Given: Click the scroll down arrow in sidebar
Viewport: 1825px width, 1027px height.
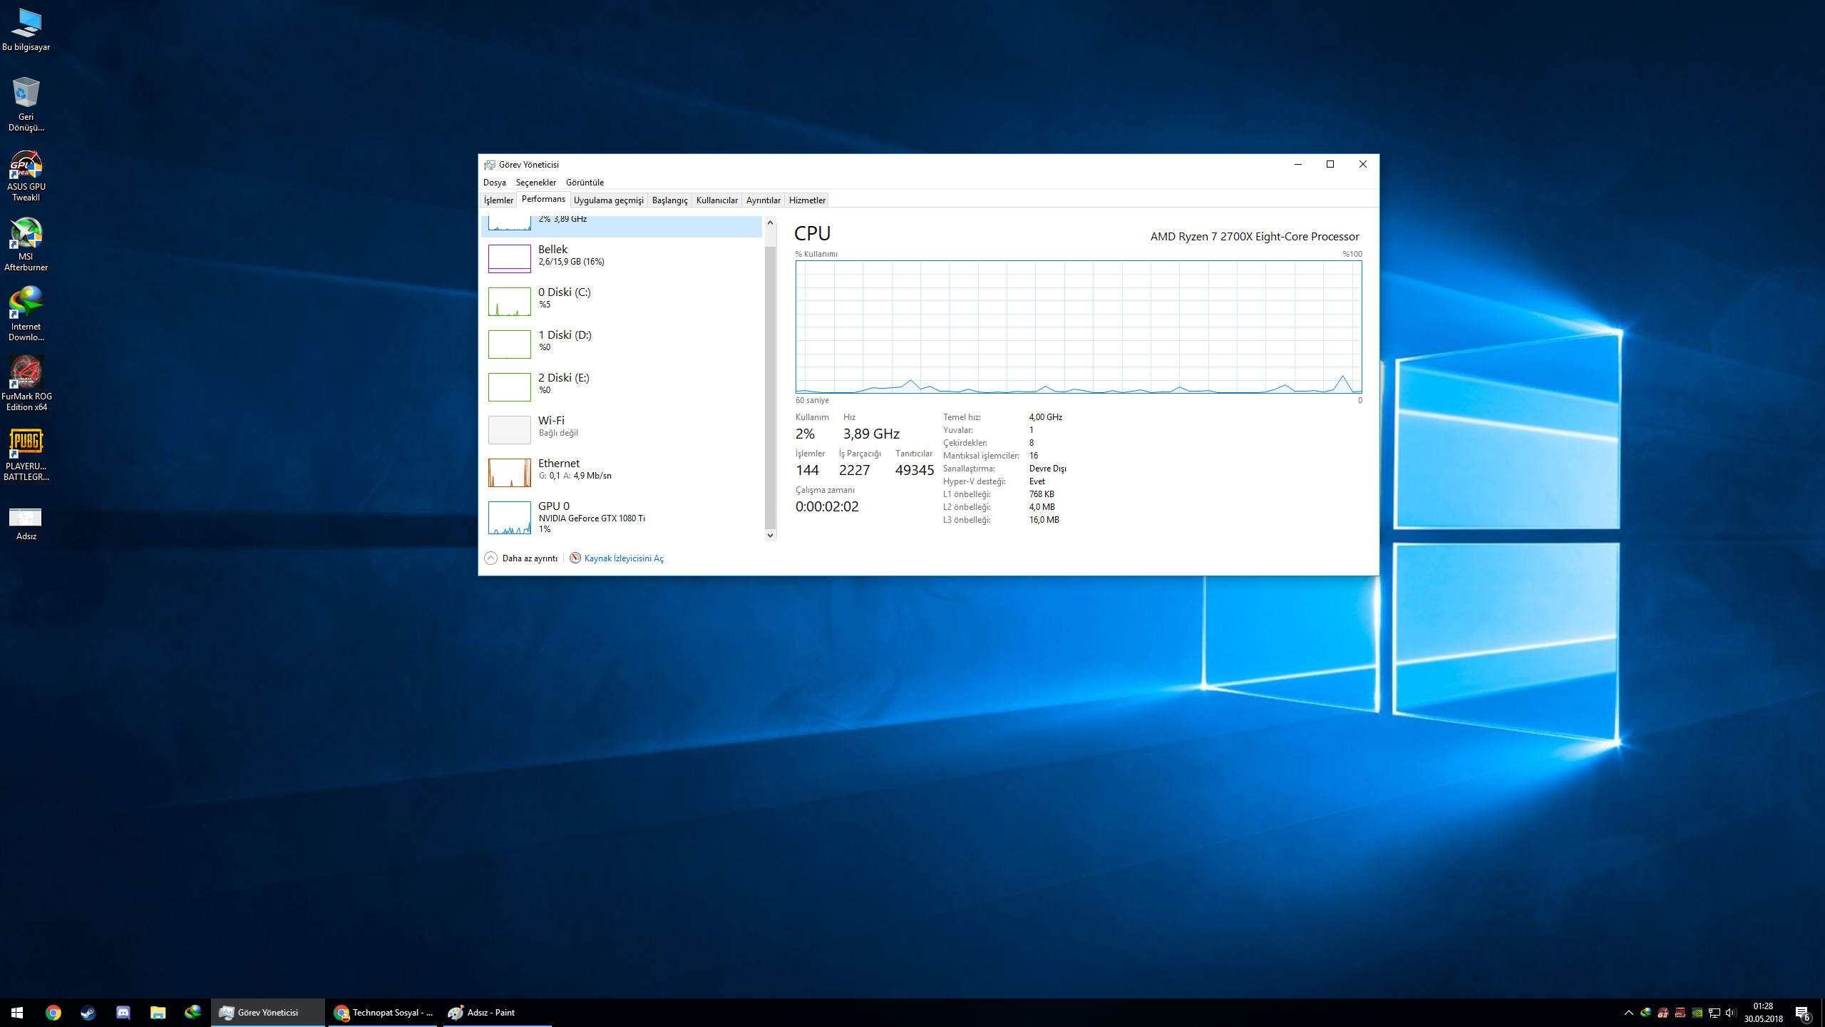Looking at the screenshot, I should pos(770,535).
